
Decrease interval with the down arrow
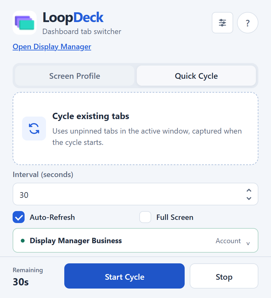coord(249,198)
